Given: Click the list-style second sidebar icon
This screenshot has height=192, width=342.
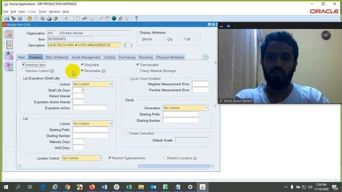Looking at the screenshot, I should (x=9, y=45).
